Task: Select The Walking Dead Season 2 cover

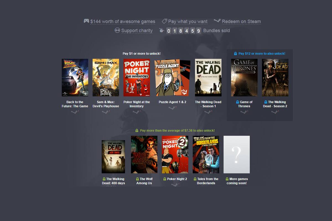Action: [x=275, y=78]
